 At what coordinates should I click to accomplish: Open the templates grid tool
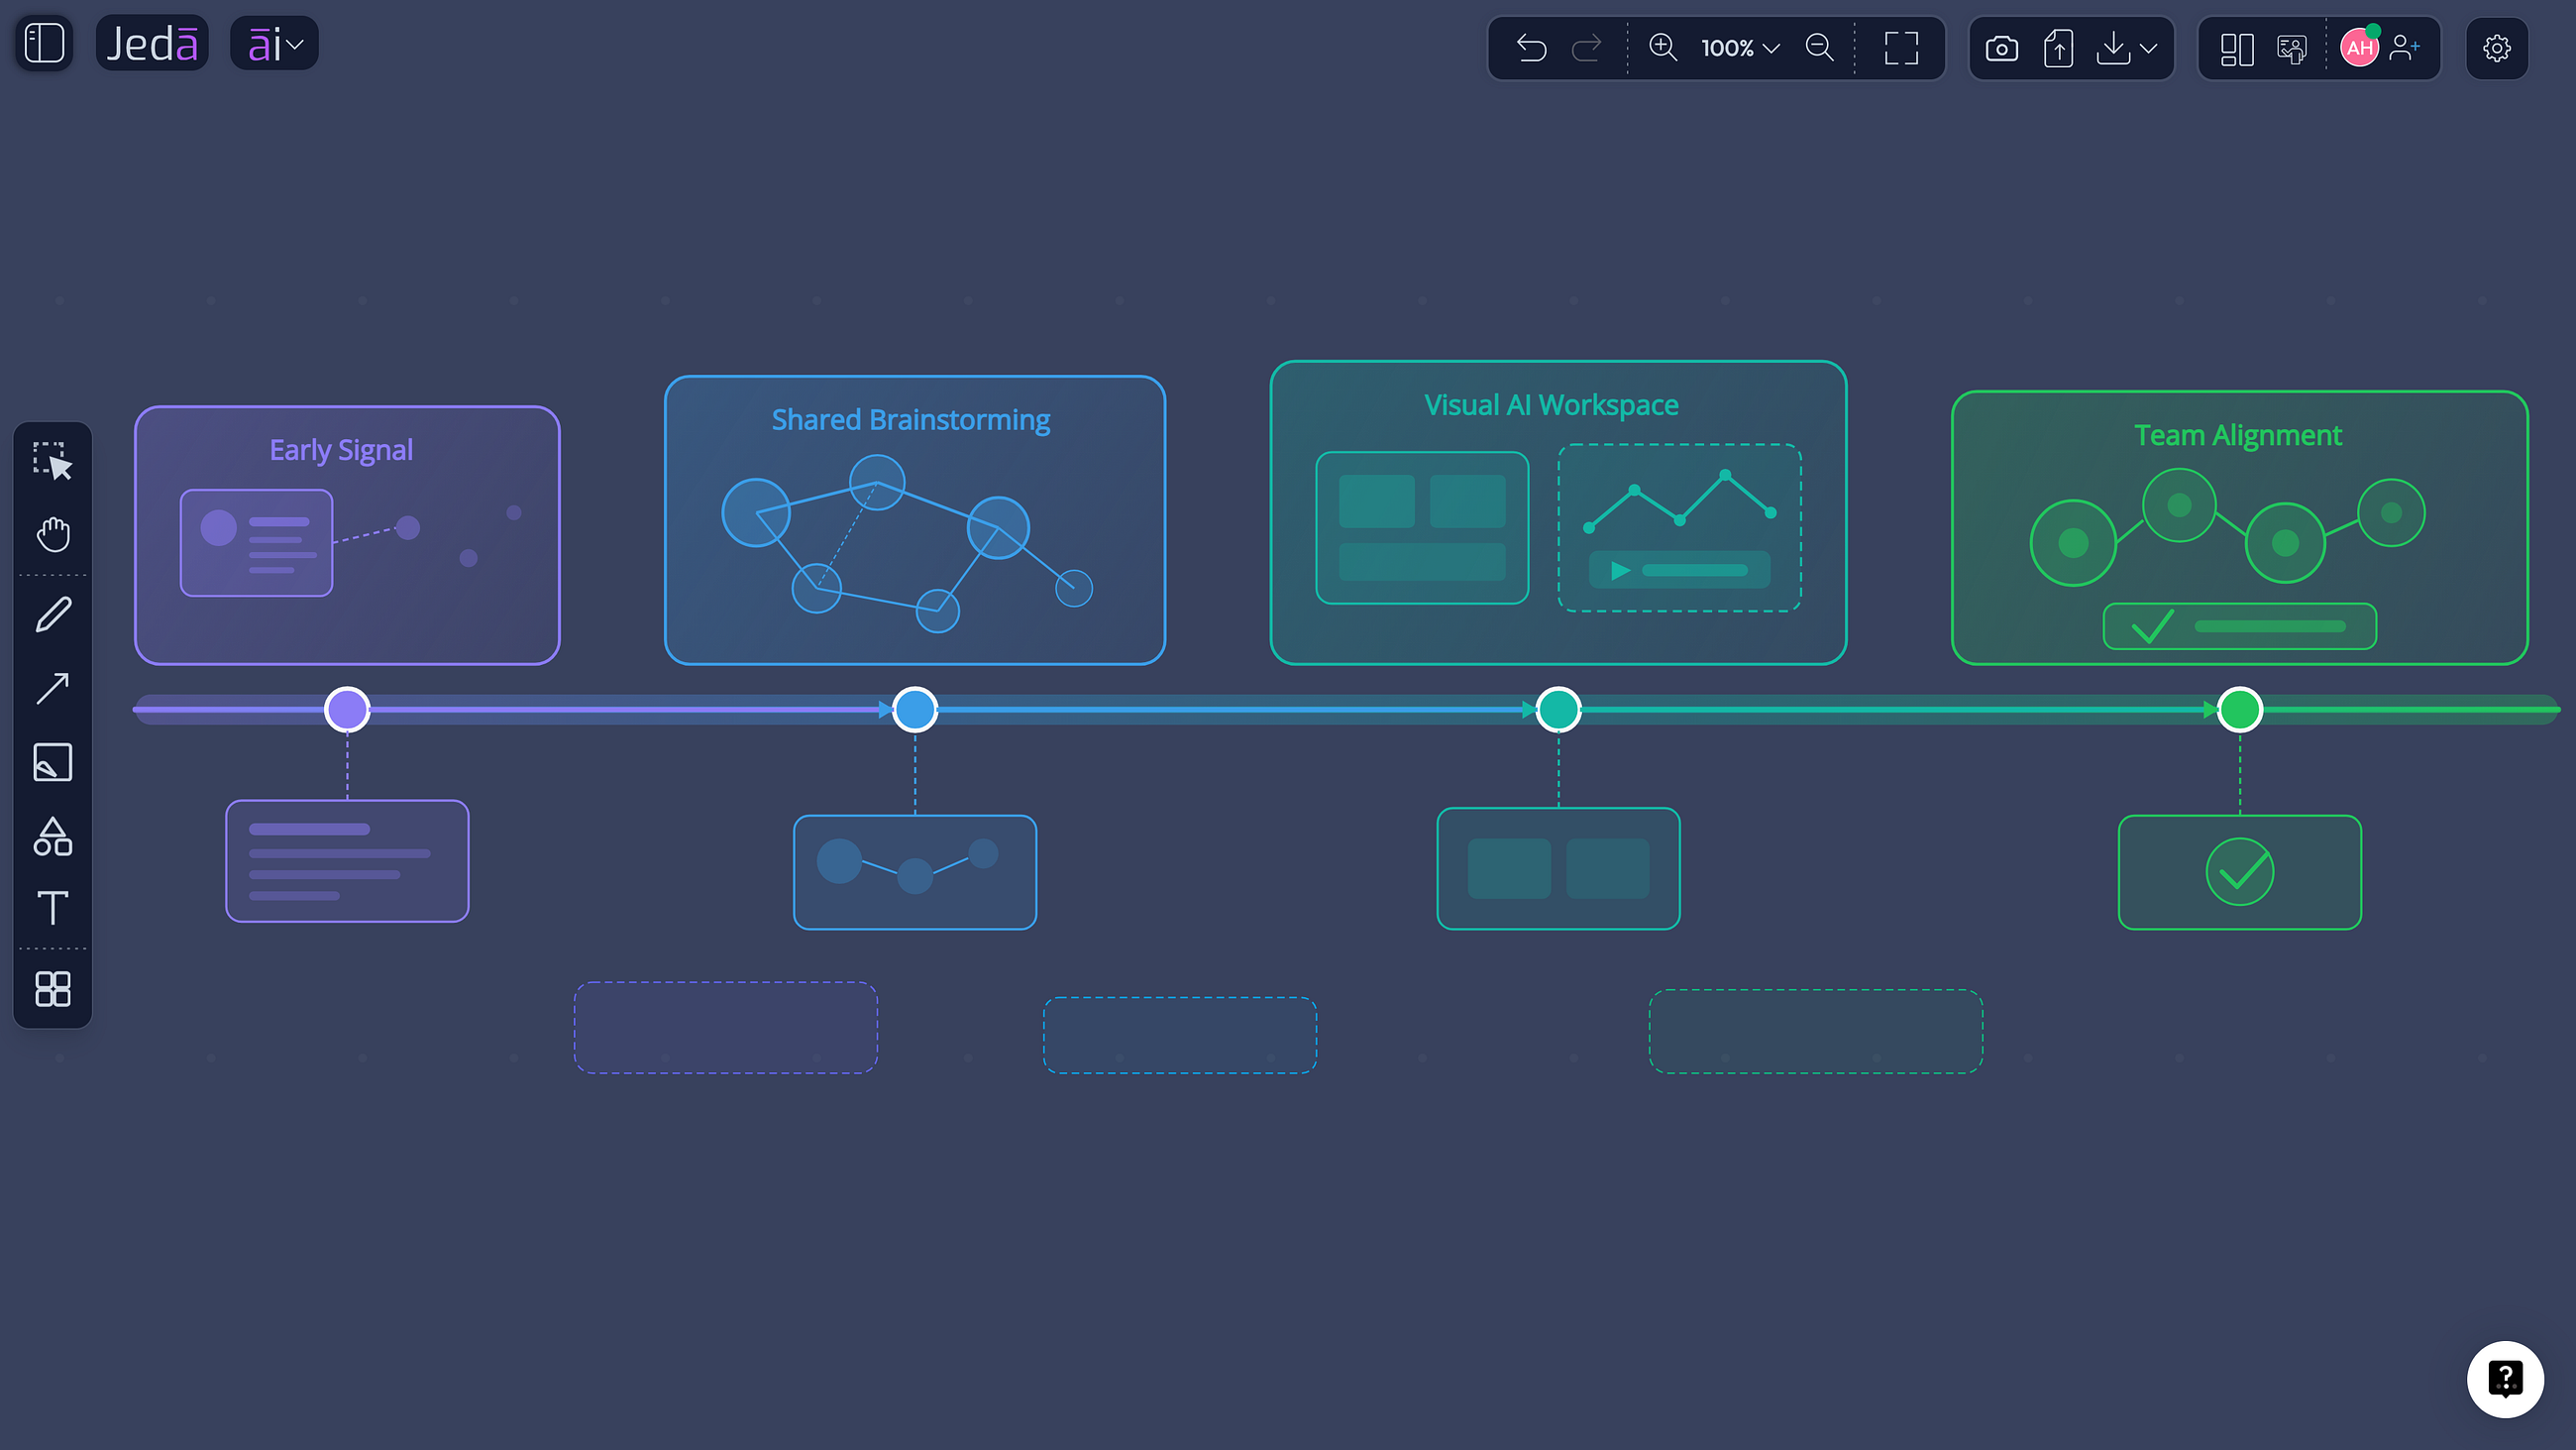pyautogui.click(x=52, y=990)
